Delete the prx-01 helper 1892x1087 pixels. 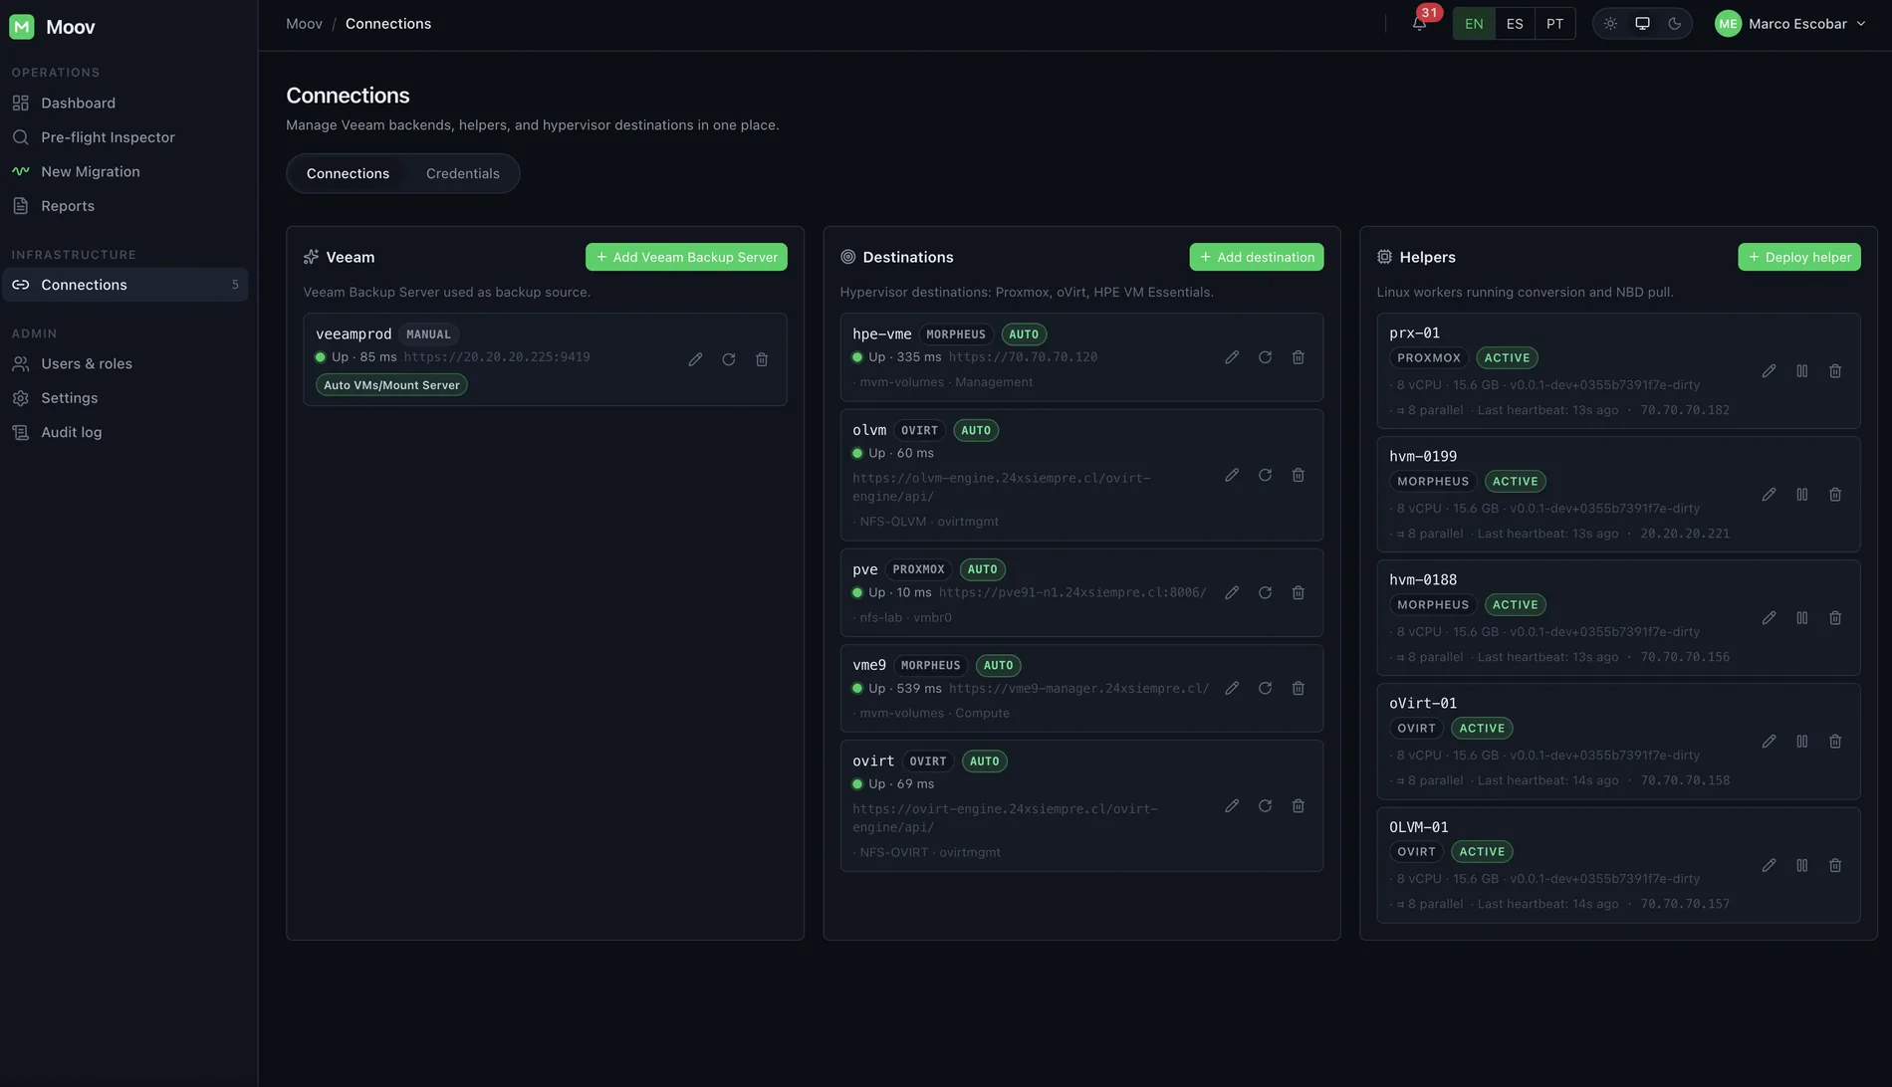tap(1835, 371)
